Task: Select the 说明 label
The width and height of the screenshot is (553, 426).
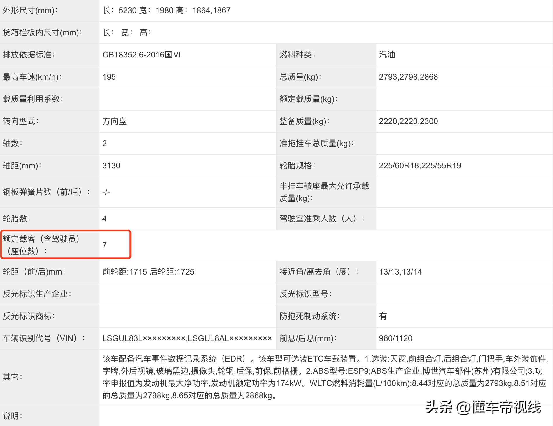Action: point(13,416)
